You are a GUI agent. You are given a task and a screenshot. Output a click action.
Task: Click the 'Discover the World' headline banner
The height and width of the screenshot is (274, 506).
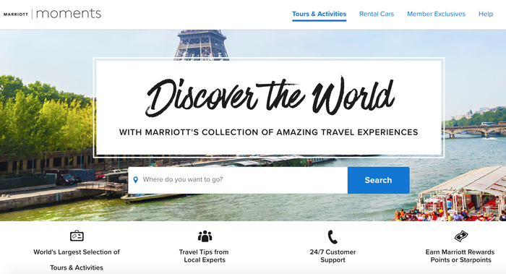click(x=270, y=96)
